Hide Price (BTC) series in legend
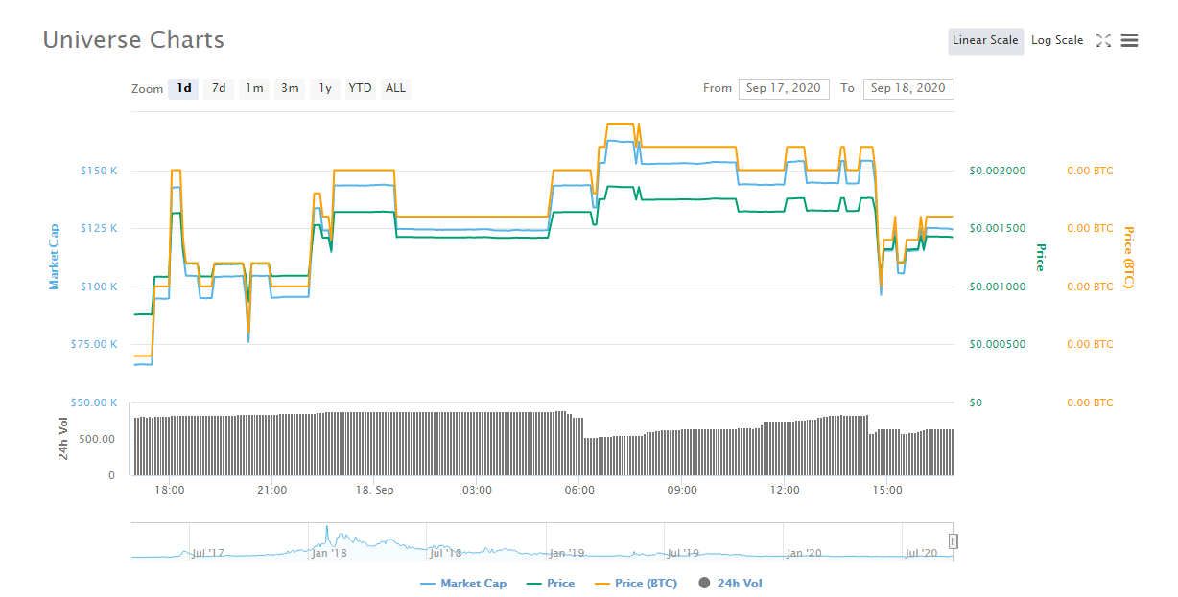The width and height of the screenshot is (1178, 597). (x=636, y=584)
